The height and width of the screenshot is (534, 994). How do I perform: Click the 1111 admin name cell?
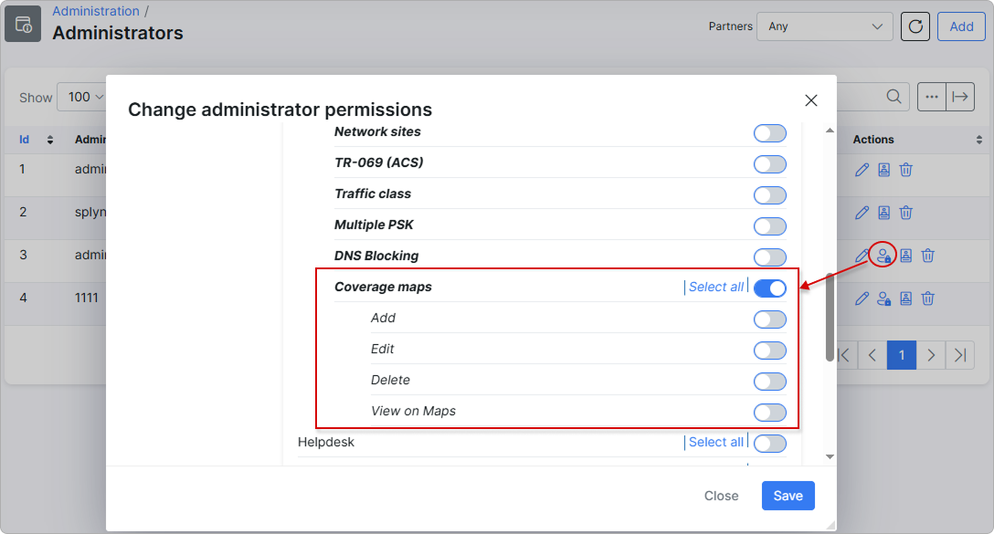point(87,298)
